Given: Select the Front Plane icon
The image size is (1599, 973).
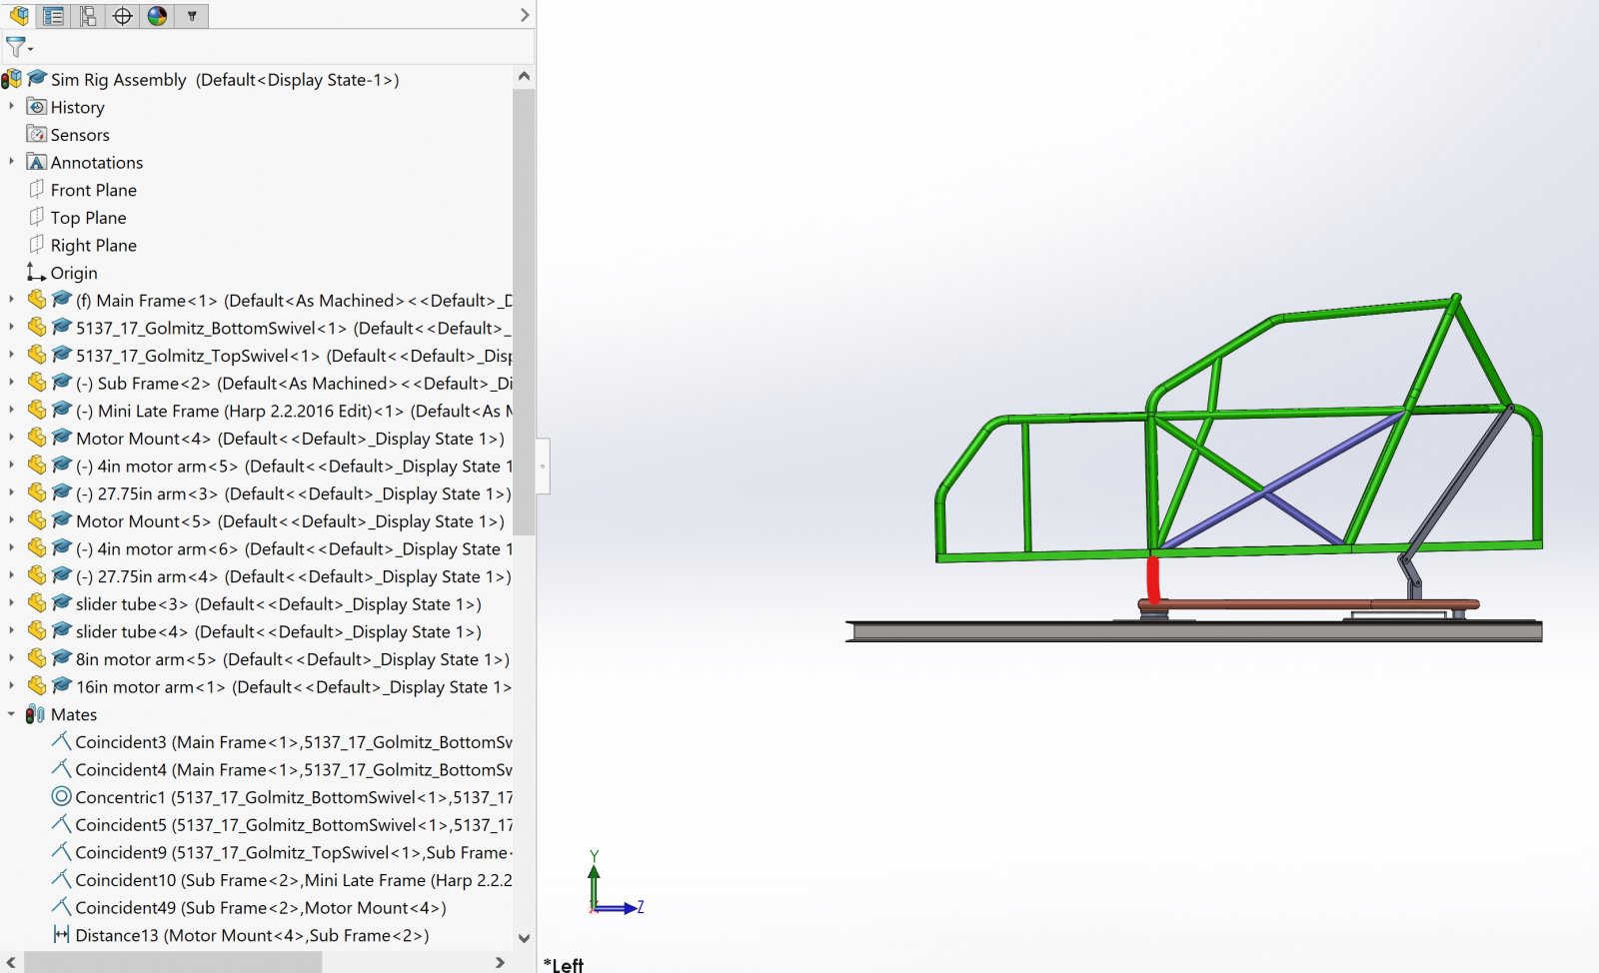Looking at the screenshot, I should 37,189.
